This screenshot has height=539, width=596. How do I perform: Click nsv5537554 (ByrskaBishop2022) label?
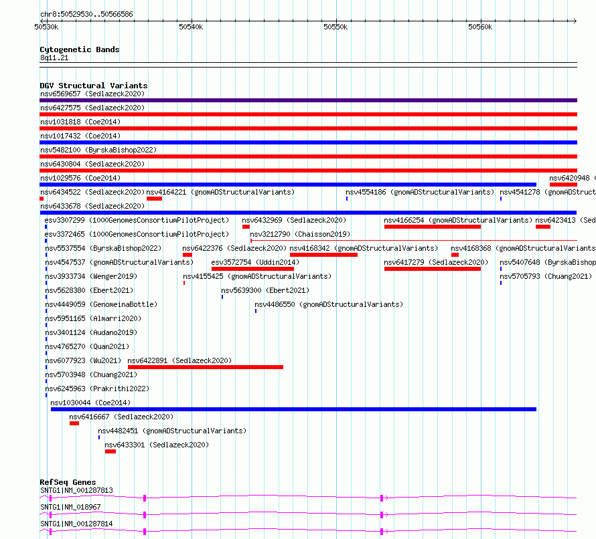coord(103,248)
